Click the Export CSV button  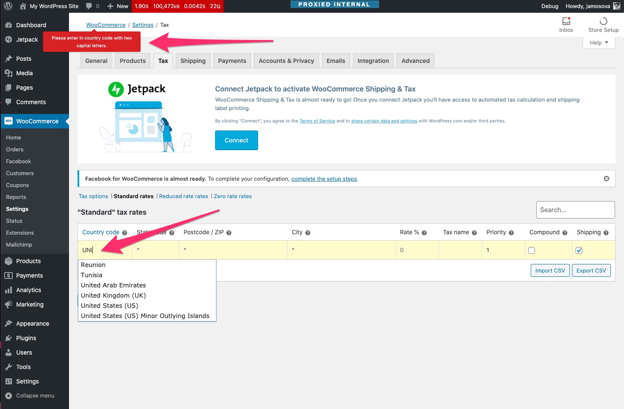(x=591, y=270)
